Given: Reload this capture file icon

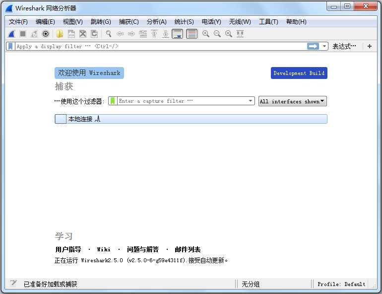Looking at the screenshot, I should [x=94, y=34].
